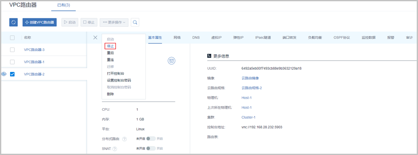Choose 打开控制台 from the menu
Image resolution: width=418 pixels, height=155 pixels.
(x=115, y=74)
